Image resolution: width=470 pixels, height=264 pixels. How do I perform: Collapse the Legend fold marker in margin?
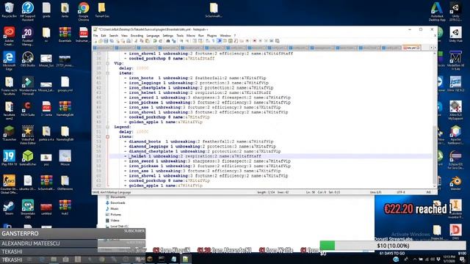click(x=107, y=127)
